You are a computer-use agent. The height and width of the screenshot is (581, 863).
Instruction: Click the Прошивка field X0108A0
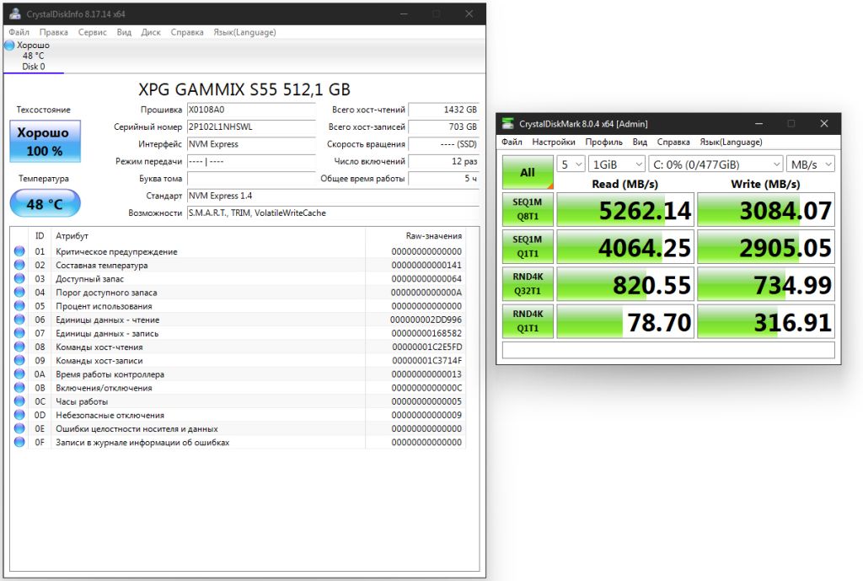click(251, 110)
